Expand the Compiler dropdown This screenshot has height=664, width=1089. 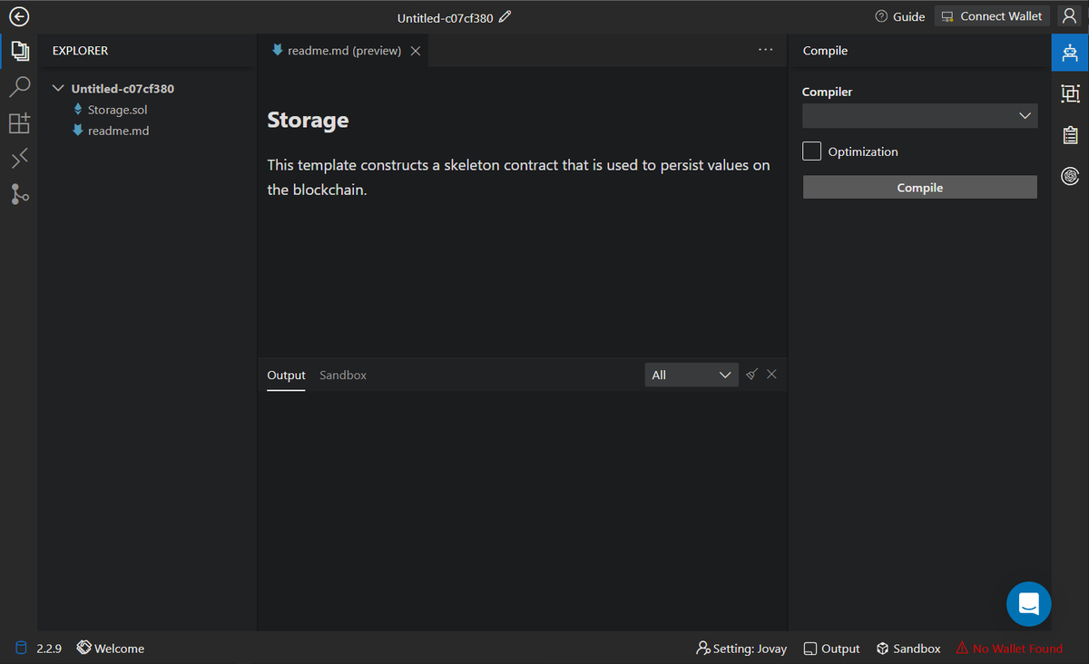[919, 115]
